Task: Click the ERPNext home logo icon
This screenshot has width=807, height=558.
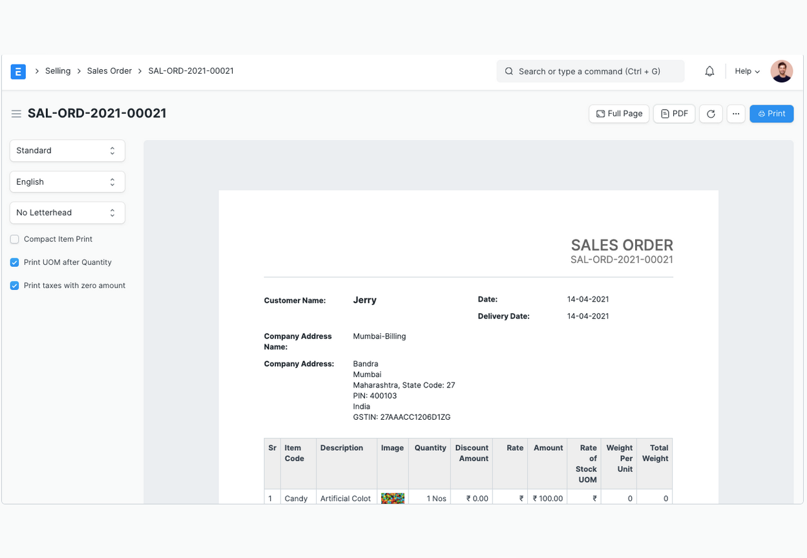Action: [x=18, y=71]
